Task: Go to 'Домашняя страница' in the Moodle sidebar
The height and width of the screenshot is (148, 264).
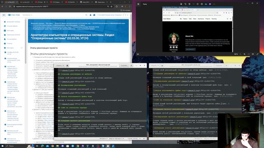Action: tap(12, 22)
